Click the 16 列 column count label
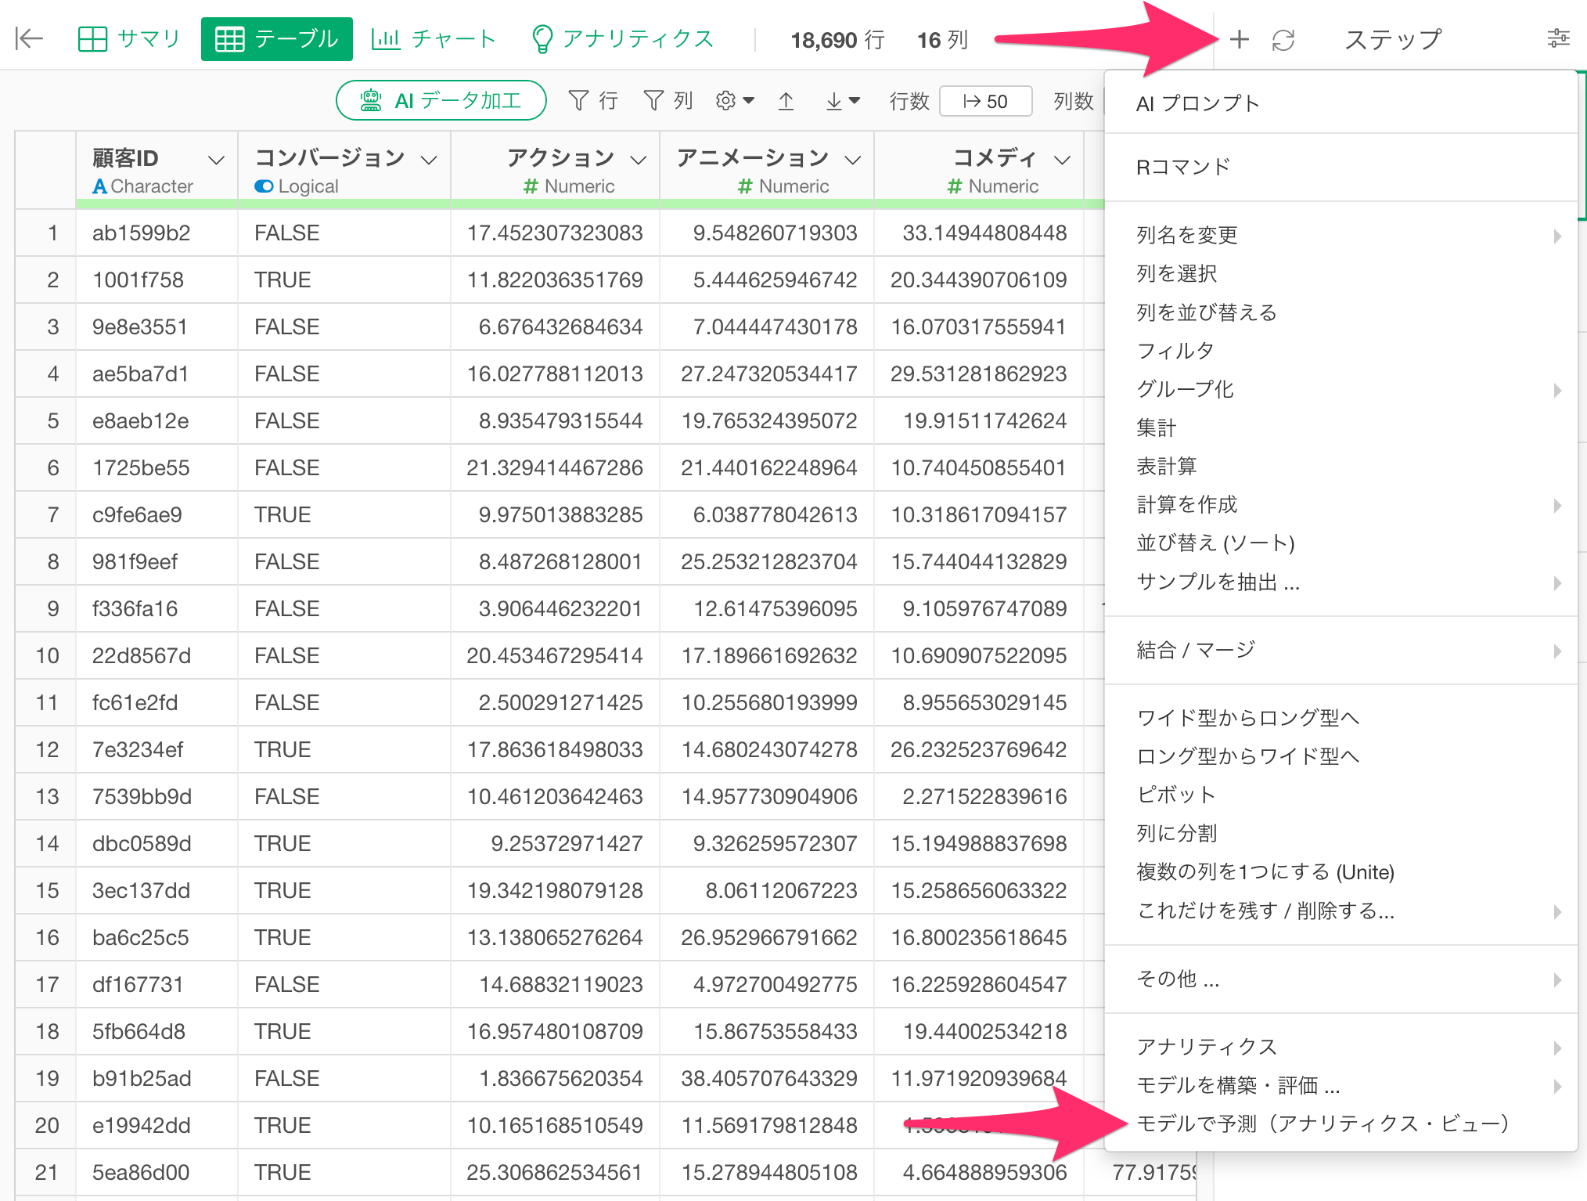Screen dimensions: 1587x1201 click(x=942, y=39)
